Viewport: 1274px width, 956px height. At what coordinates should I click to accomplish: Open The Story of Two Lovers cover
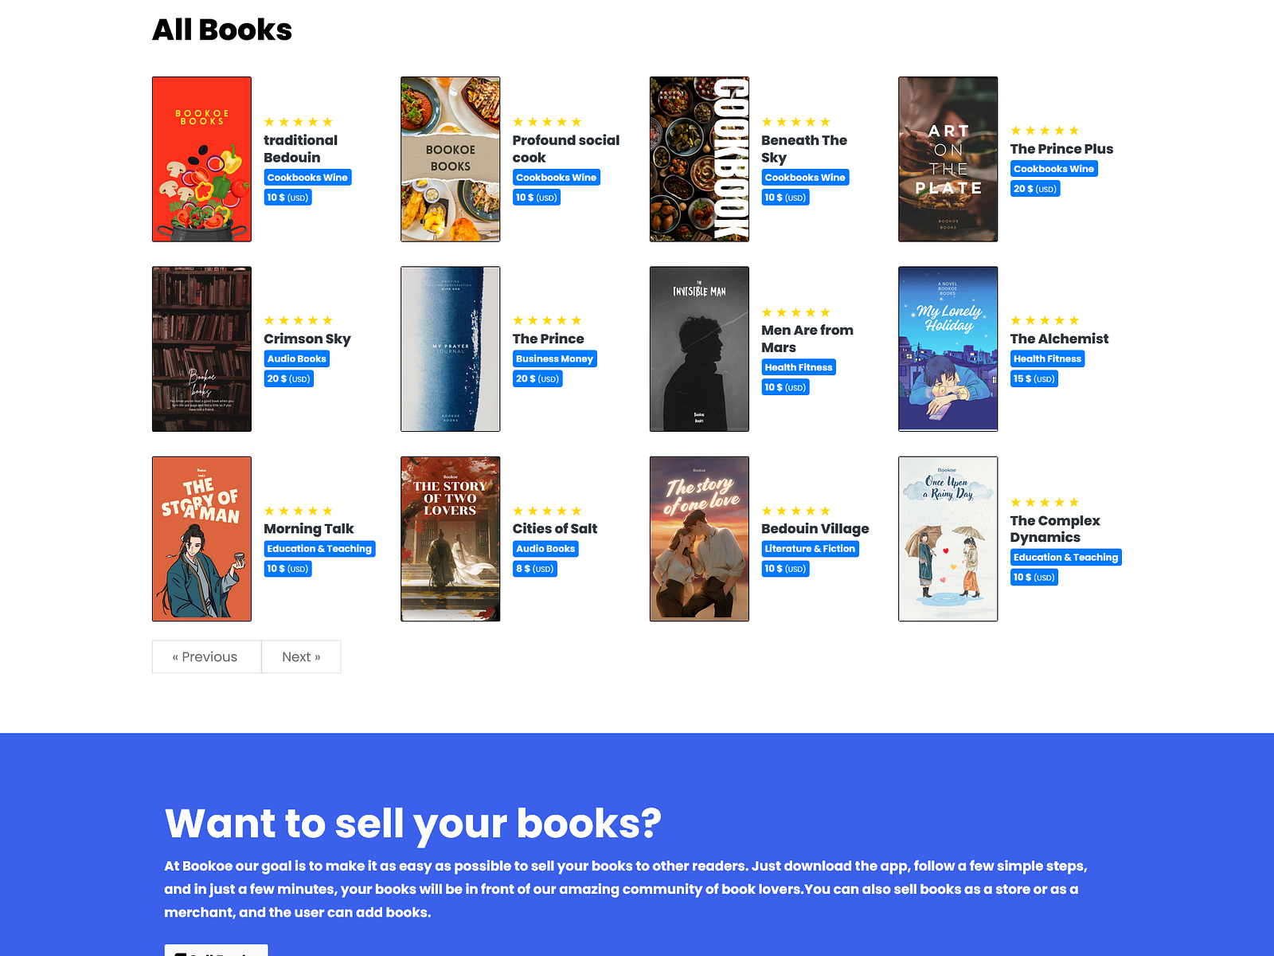450,538
